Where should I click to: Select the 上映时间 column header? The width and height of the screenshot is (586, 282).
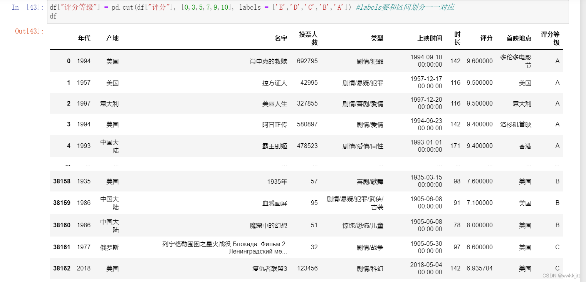[x=430, y=38]
